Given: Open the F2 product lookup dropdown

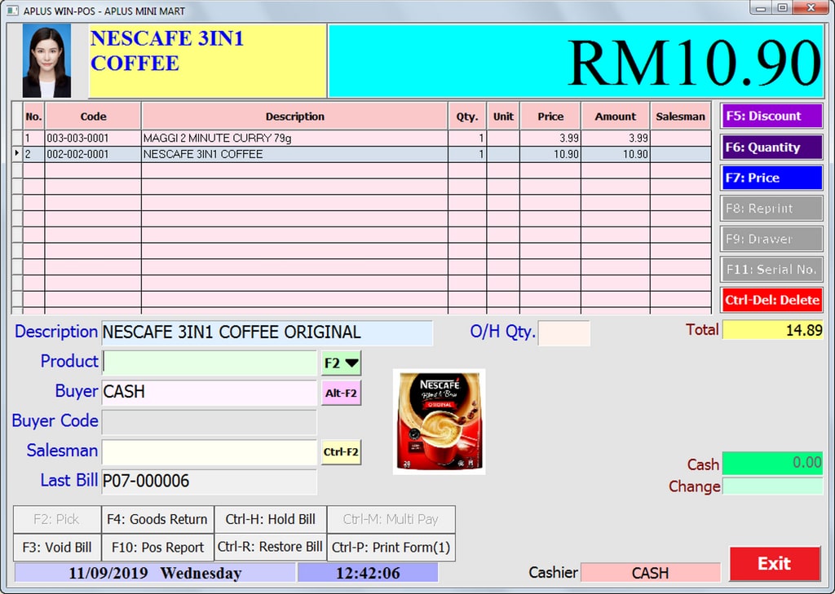Looking at the screenshot, I should click(x=342, y=363).
